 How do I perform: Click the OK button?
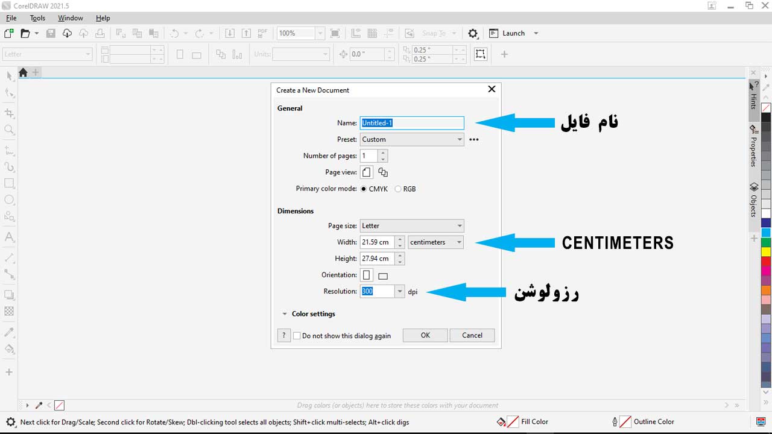[x=425, y=335]
